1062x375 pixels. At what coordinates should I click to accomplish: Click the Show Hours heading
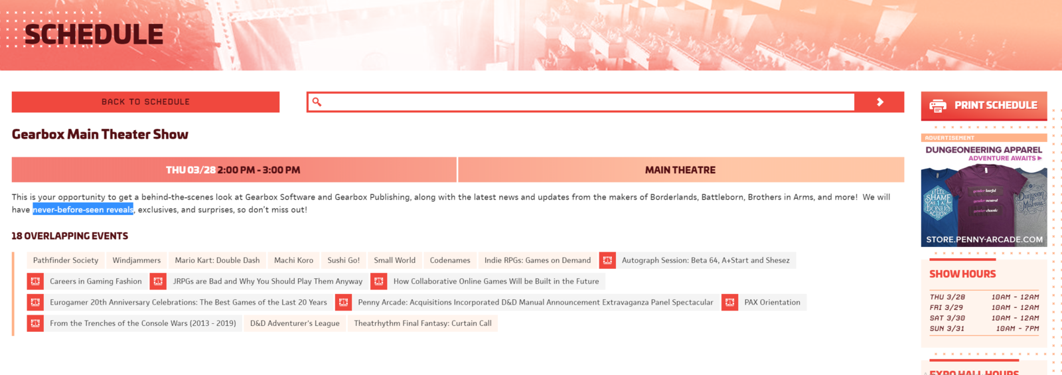tap(962, 274)
